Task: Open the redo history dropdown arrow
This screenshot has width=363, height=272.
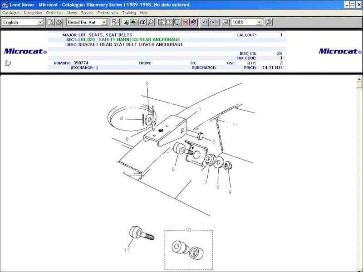Action: tap(217, 22)
